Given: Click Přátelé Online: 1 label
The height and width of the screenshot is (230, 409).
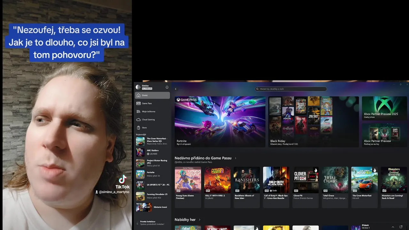Looking at the screenshot, I should click(x=366, y=226).
